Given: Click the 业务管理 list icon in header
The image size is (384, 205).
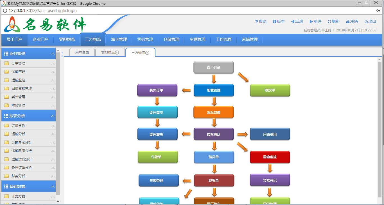Looking at the screenshot, I should pyautogui.click(x=6, y=54).
